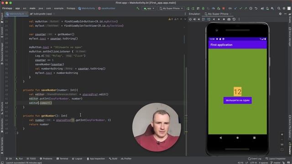Open Problems tool window button
Image resolution: width=292 pixels, height=164 pixels.
point(46,159)
